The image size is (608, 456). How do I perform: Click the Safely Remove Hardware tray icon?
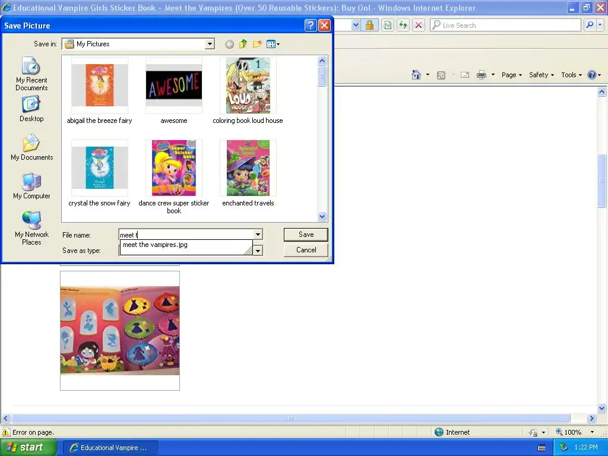[564, 448]
